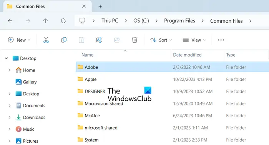Click chevron after This PC in address bar
The height and width of the screenshot is (145, 269).
point(126,21)
